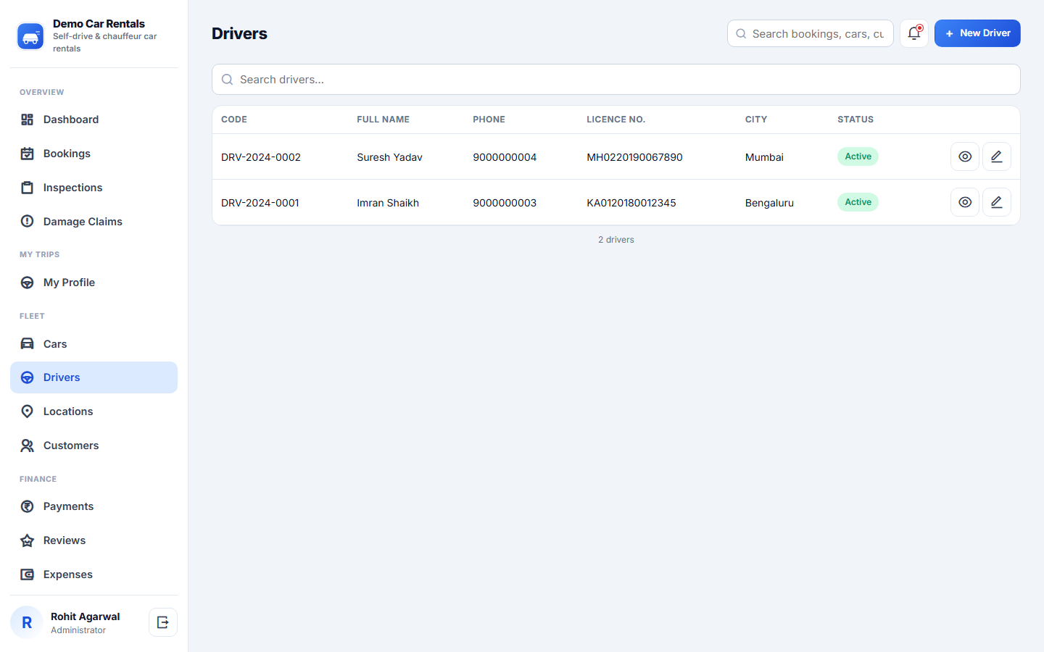Edit driver Imran Shaikh
Viewport: 1044px width, 652px height.
click(997, 202)
